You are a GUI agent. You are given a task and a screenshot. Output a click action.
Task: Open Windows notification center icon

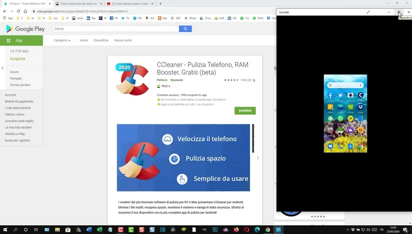point(406,230)
